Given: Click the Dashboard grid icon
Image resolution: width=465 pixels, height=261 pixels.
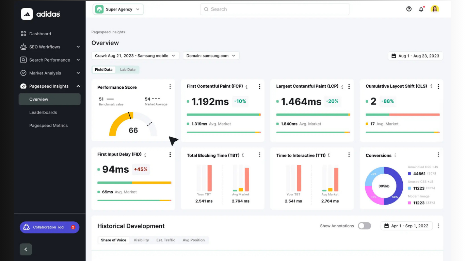Looking at the screenshot, I should [x=23, y=34].
